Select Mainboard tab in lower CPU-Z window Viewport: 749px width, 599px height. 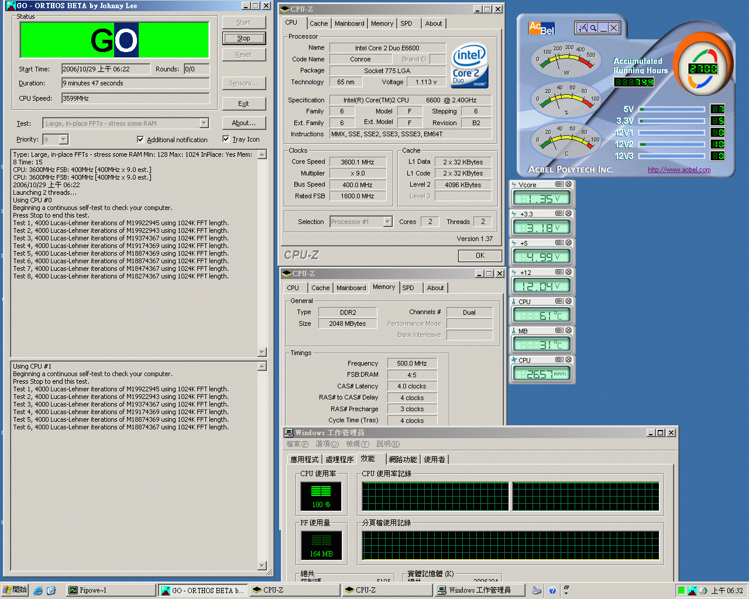[351, 288]
